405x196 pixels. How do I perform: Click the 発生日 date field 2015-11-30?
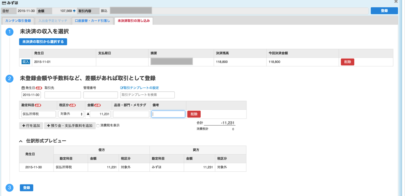[31, 95]
